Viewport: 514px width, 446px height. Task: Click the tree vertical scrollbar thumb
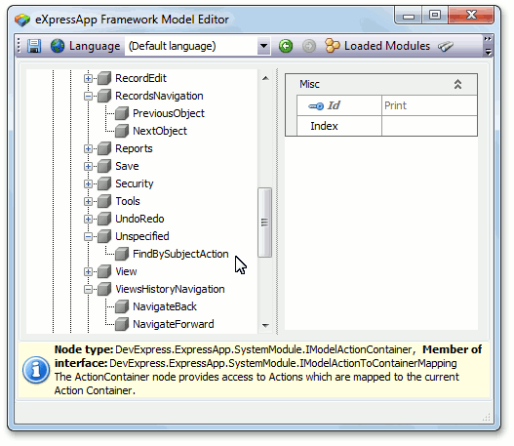(264, 223)
